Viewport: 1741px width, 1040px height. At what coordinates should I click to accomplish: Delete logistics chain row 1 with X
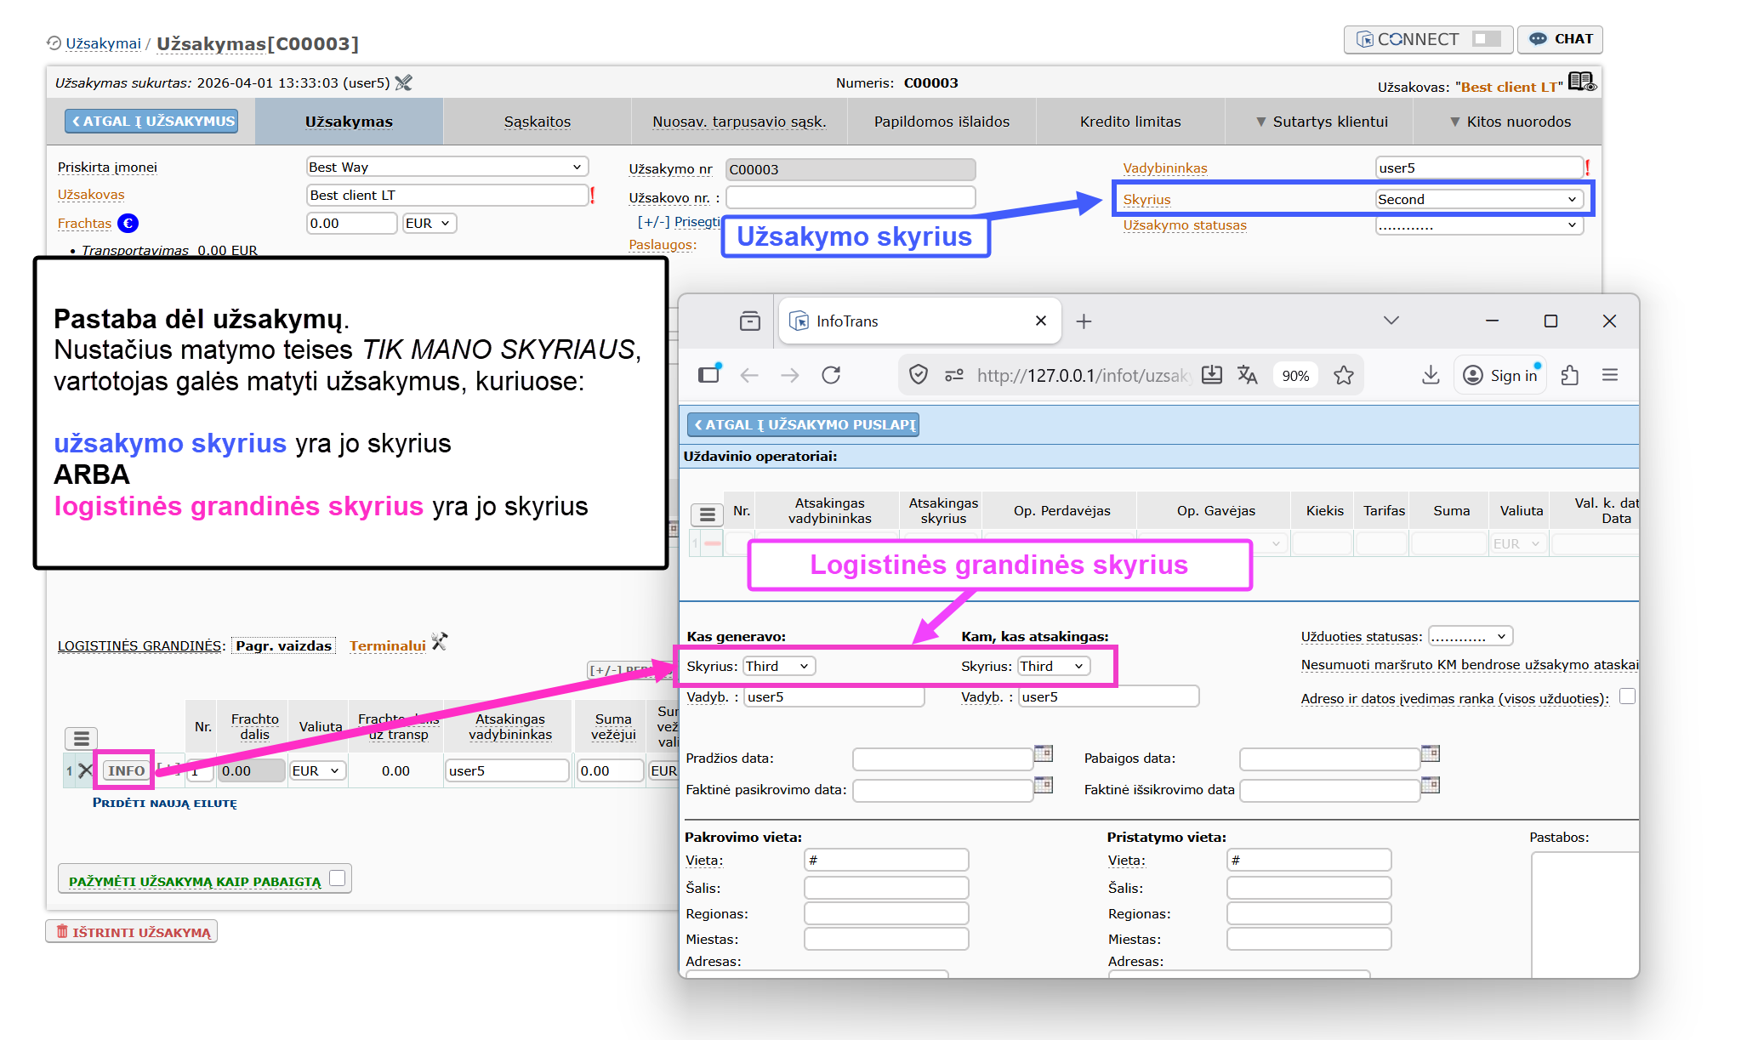click(x=85, y=770)
